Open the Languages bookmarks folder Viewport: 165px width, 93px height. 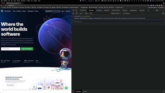(53, 7)
